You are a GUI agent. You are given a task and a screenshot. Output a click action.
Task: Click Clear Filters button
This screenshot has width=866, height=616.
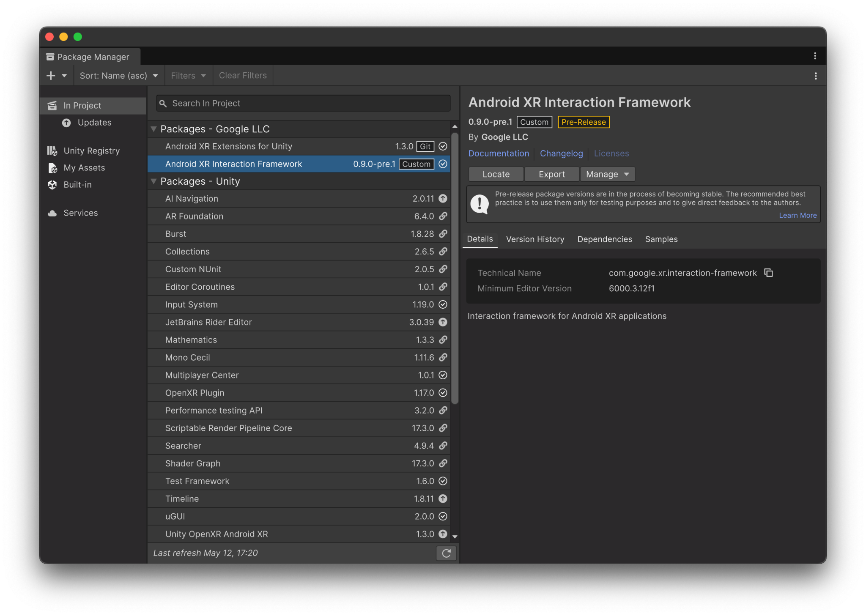click(x=243, y=76)
